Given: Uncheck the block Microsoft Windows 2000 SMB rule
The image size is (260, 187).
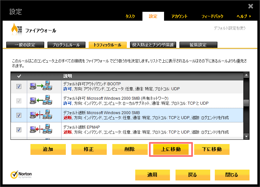Looking at the screenshot, I should pyautogui.click(x=19, y=115).
